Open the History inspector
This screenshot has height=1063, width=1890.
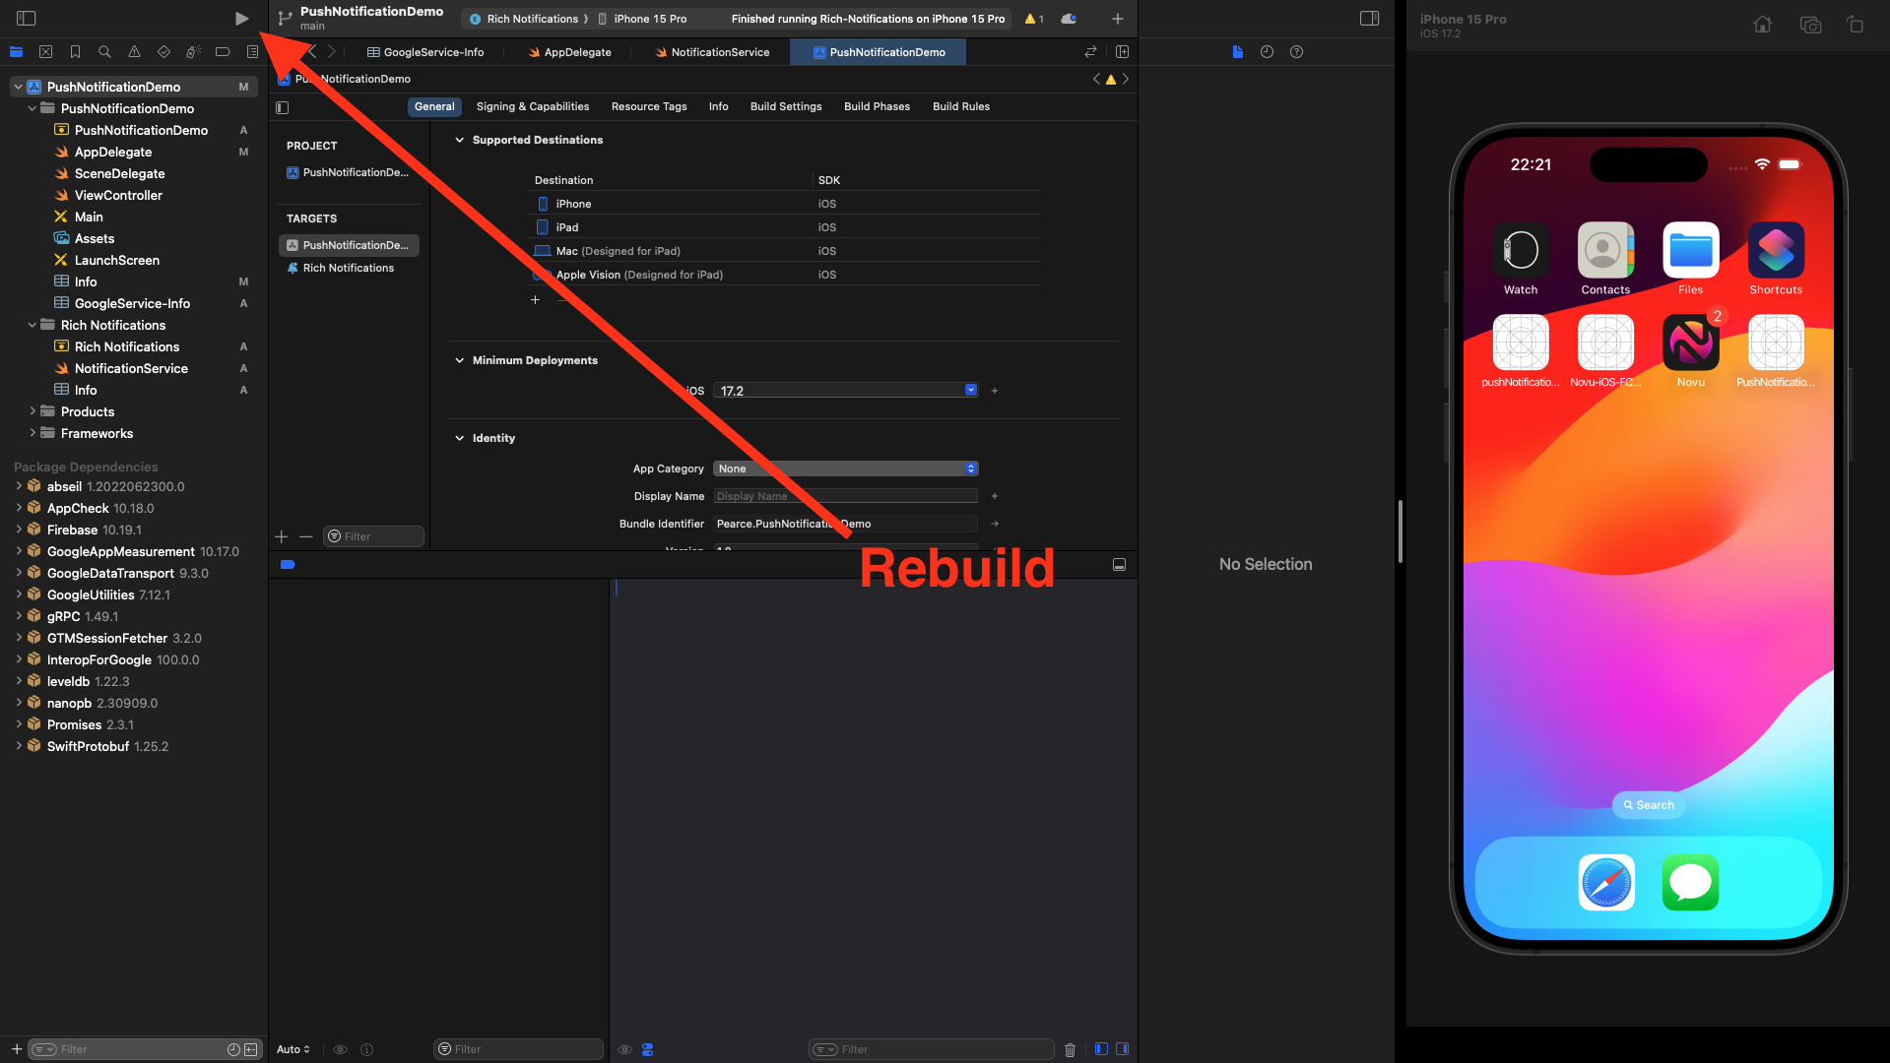[x=1267, y=52]
